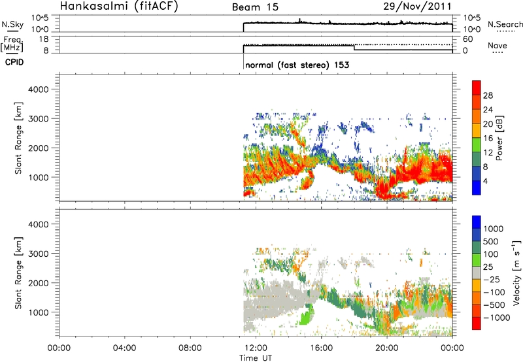Pick the 24–28 dB red-orange Power swatch

click(x=477, y=103)
